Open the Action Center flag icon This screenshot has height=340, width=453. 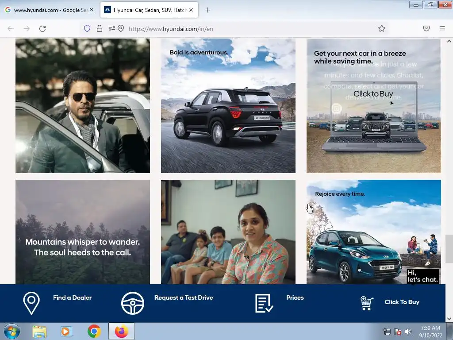[398, 332]
